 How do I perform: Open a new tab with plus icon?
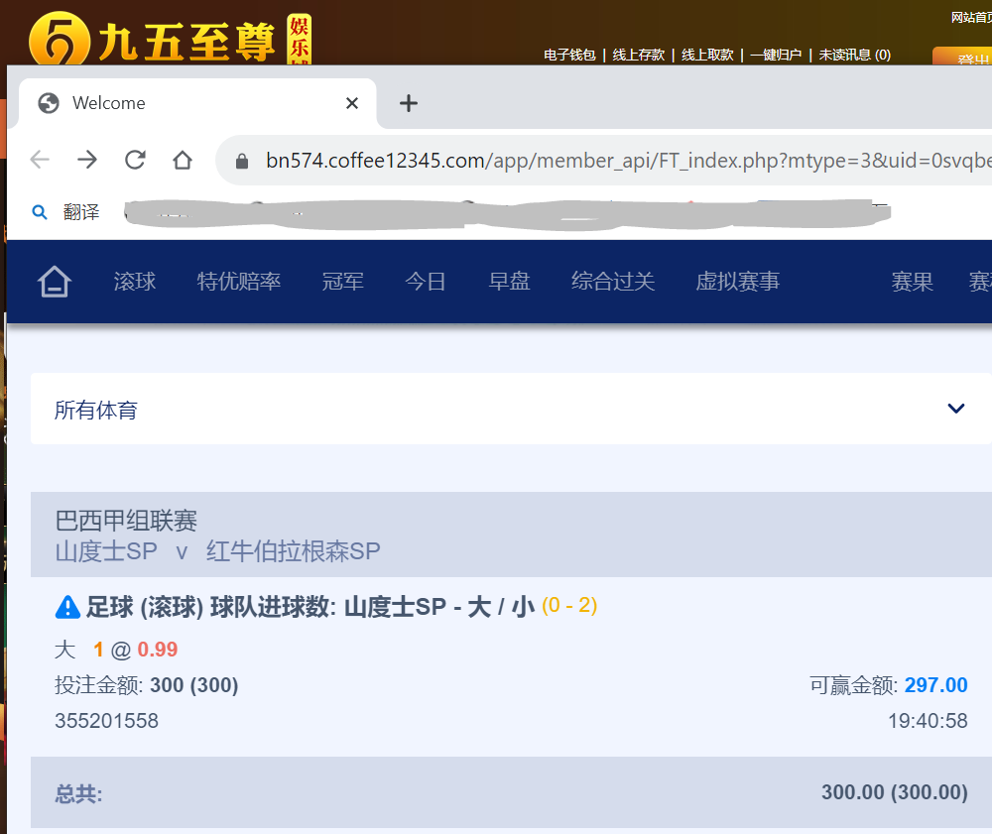point(408,103)
